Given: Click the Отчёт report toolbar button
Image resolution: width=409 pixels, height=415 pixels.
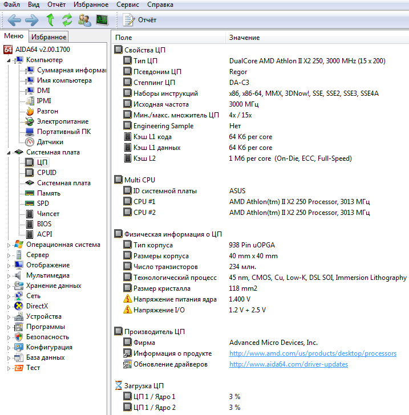Looking at the screenshot, I should pyautogui.click(x=140, y=20).
